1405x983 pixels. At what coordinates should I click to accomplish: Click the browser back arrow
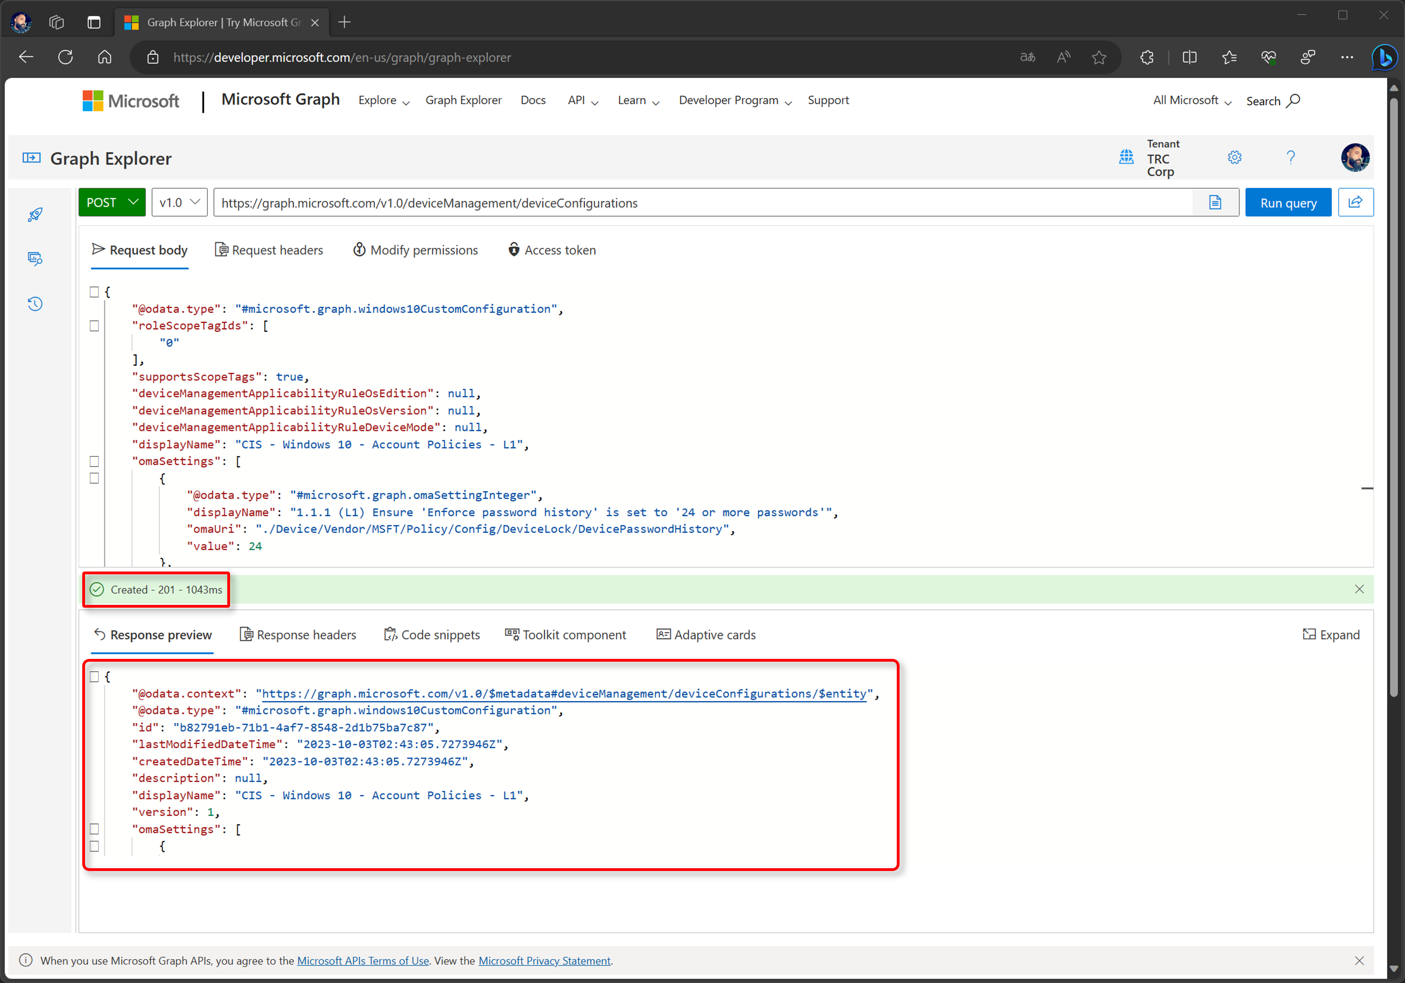pos(26,58)
